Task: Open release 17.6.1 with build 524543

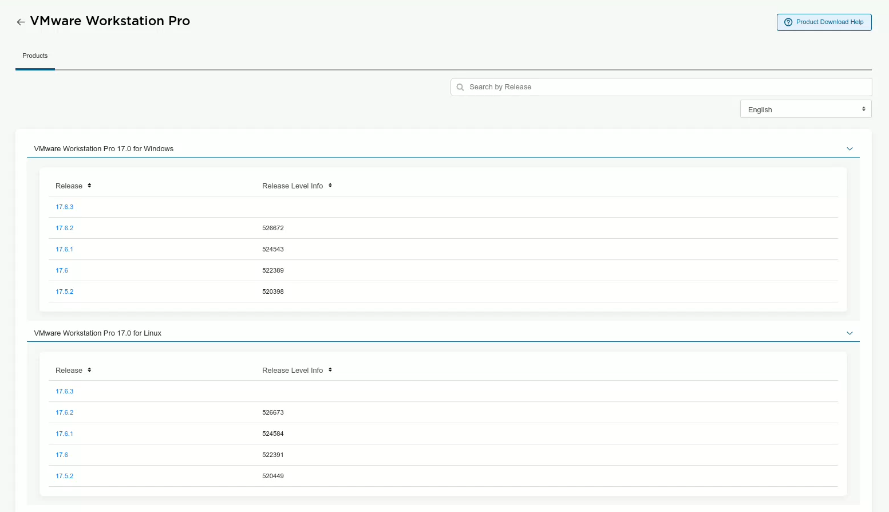Action: click(64, 249)
